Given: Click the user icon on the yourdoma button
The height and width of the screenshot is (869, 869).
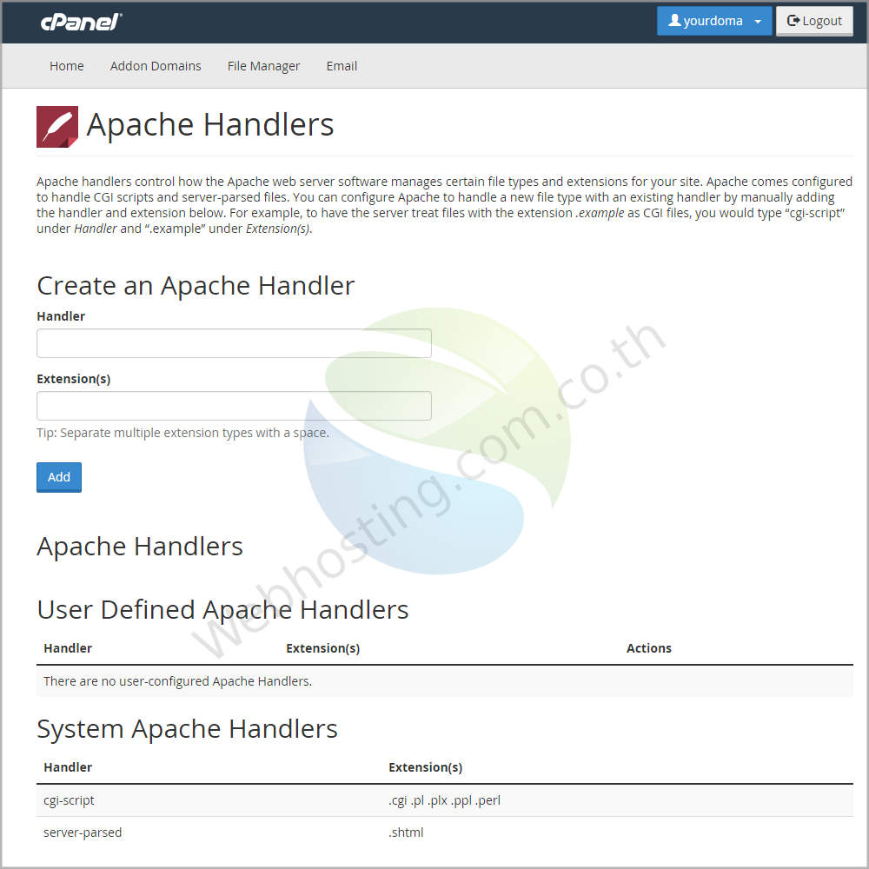Looking at the screenshot, I should (x=675, y=21).
